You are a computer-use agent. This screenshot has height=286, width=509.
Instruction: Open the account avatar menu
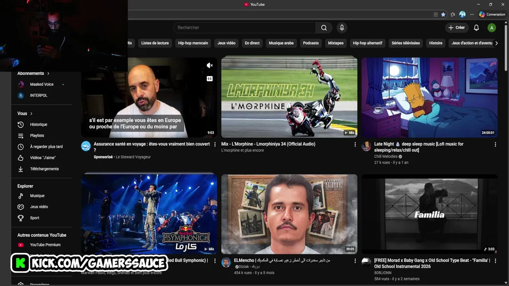point(492,27)
